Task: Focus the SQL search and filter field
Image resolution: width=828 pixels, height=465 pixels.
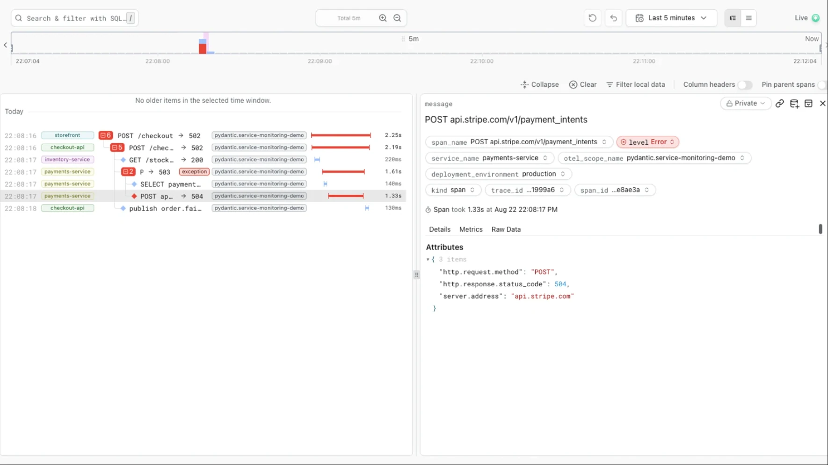Action: (75, 18)
